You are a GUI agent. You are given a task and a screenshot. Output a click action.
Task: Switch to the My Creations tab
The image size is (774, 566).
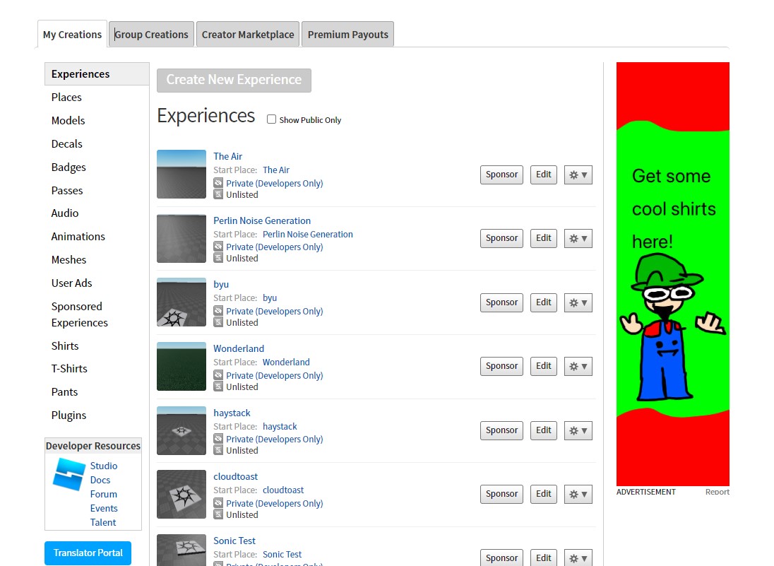pos(72,34)
